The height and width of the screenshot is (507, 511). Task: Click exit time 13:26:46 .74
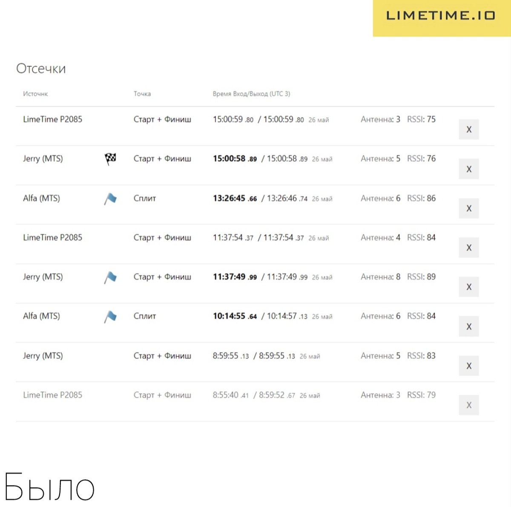click(x=287, y=198)
